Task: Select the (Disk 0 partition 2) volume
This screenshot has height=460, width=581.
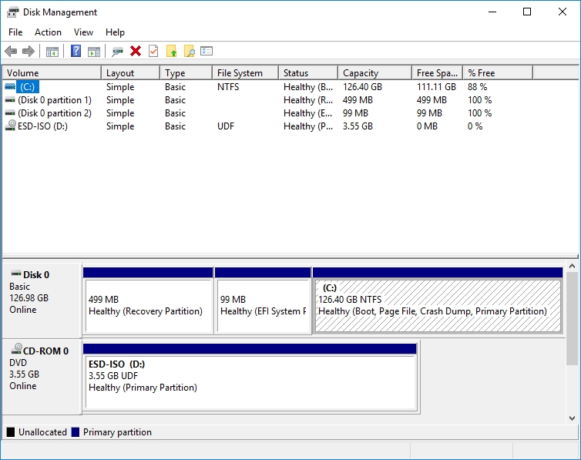Action: click(x=55, y=113)
